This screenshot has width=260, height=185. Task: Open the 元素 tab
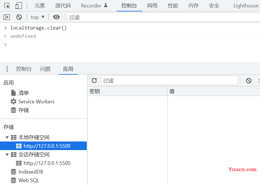(x=40, y=6)
